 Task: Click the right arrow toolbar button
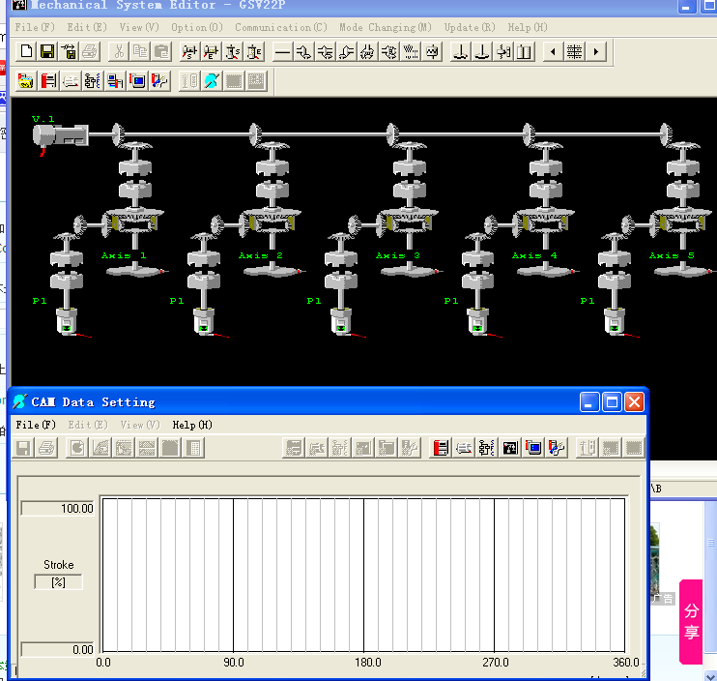coord(596,51)
